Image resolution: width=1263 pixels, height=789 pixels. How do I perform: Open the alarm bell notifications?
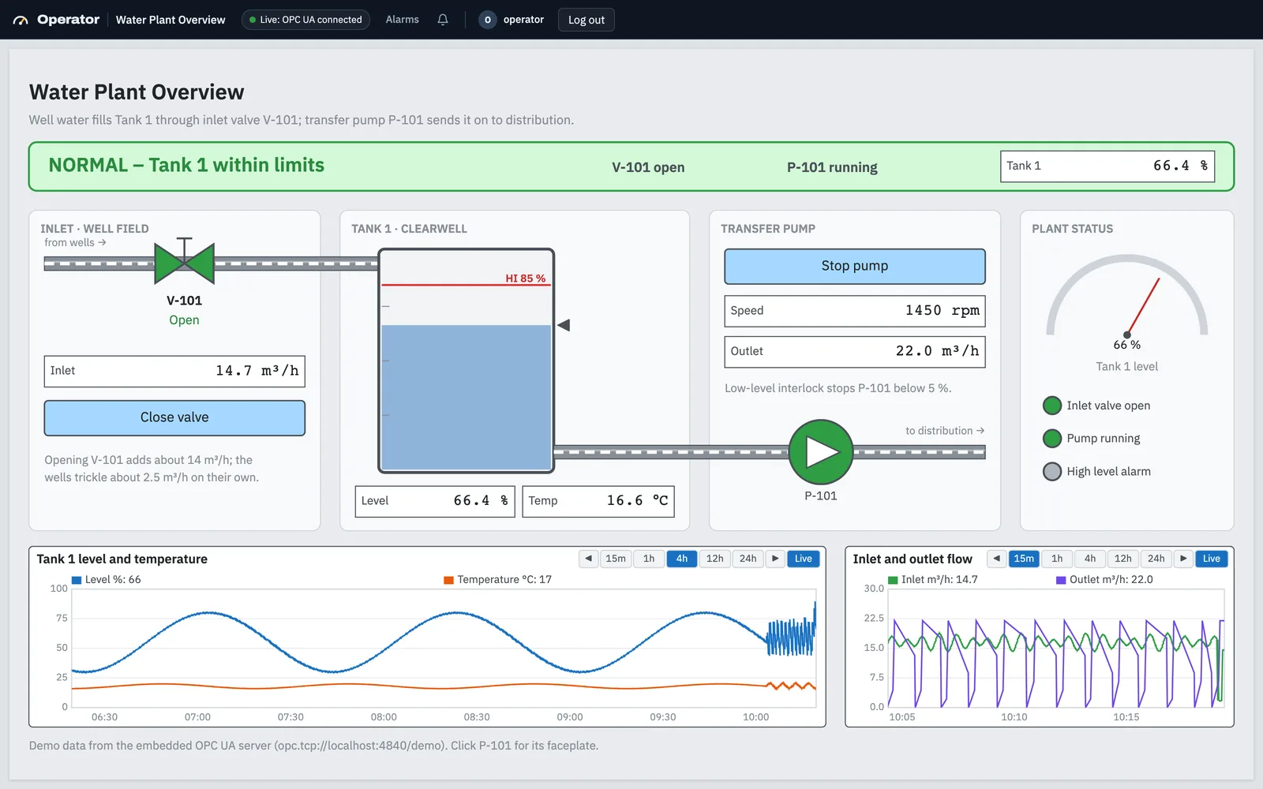click(443, 20)
